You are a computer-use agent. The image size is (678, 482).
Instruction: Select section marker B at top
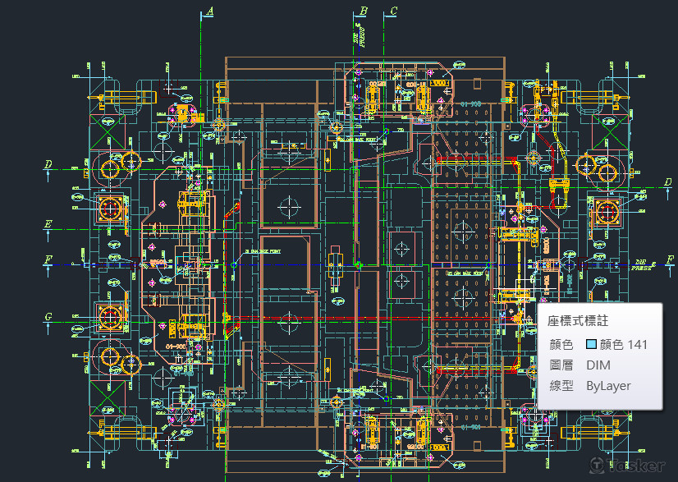pyautogui.click(x=363, y=11)
